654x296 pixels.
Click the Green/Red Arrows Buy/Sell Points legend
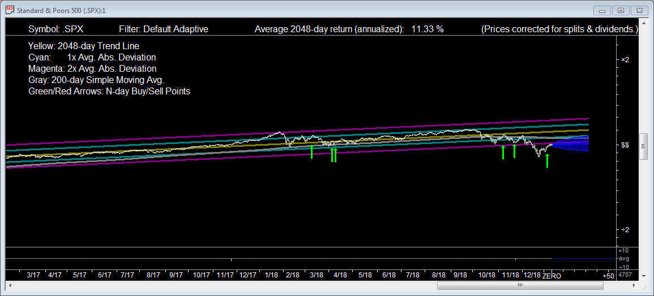109,91
